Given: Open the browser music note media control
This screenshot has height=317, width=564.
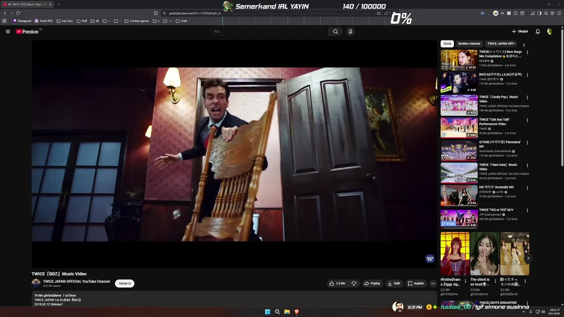Looking at the screenshot, I should (x=533, y=13).
